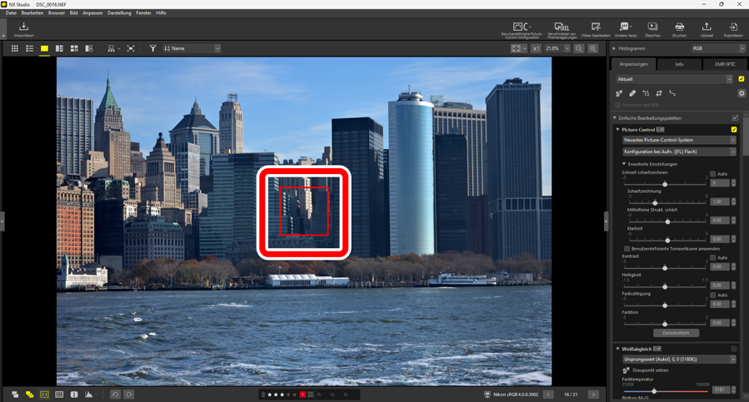Enable Auto for Schnell scharfzeichnen
The height and width of the screenshot is (402, 749).
(713, 174)
